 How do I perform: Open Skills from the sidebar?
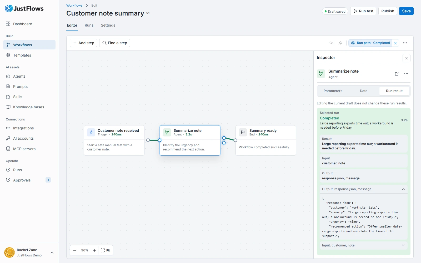(29, 97)
